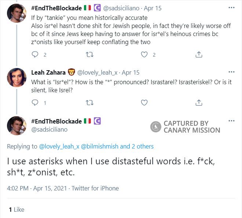Open the top #EndTheBlockade avatar
This screenshot has width=242, height=218.
click(17, 14)
